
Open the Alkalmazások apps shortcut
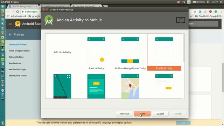click(x=17, y=16)
